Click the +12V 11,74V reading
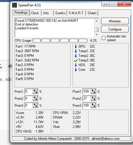The height and width of the screenshot is (145, 133). click(30, 122)
